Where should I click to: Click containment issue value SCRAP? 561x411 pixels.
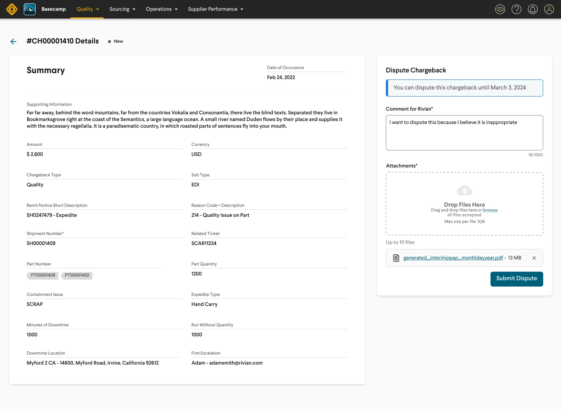pyautogui.click(x=35, y=304)
